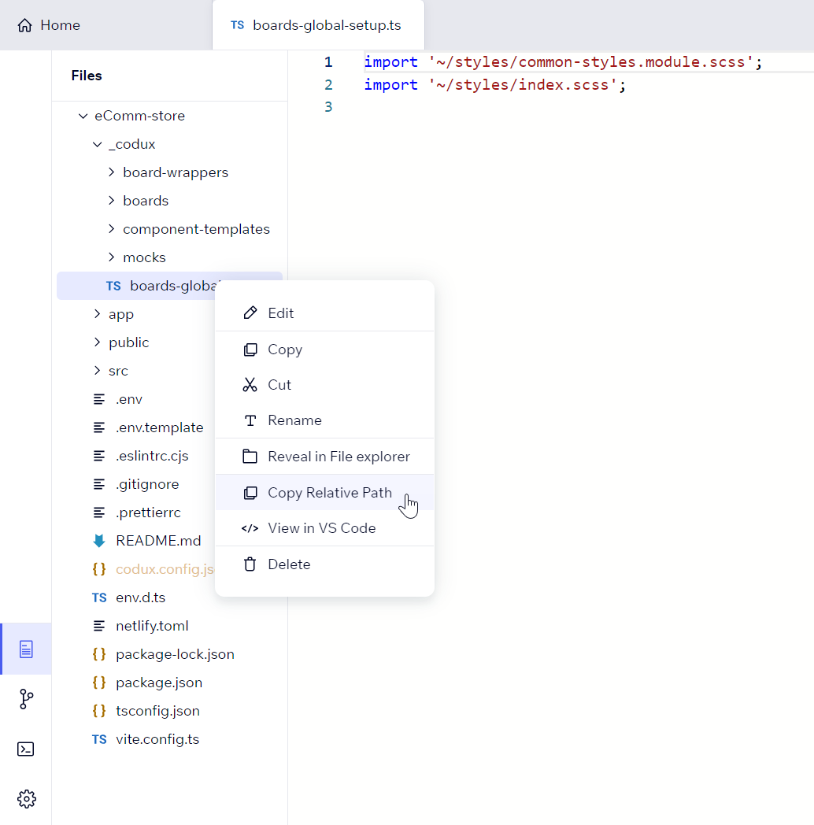Choose Rename from the context menu
The image size is (814, 825).
pyautogui.click(x=324, y=420)
